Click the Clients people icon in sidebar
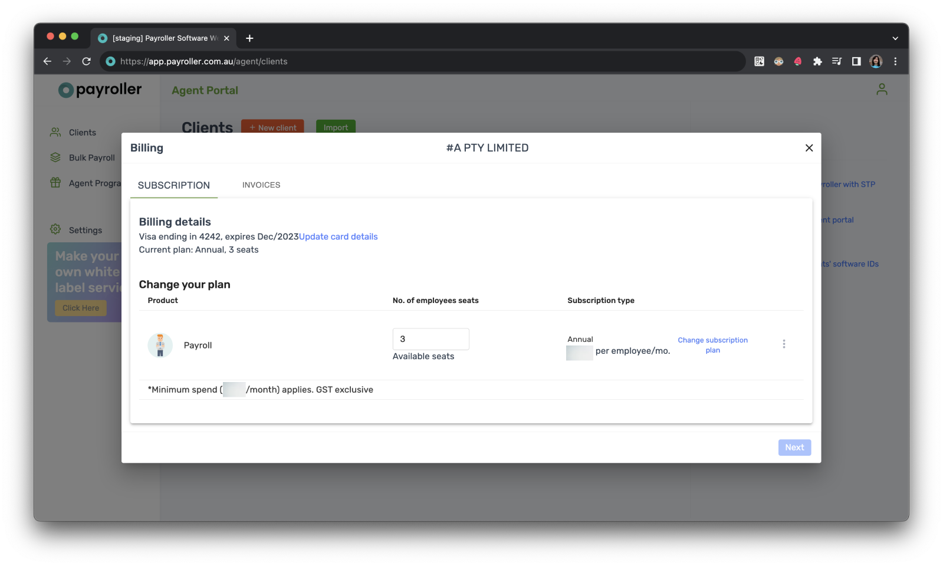This screenshot has height=566, width=943. pos(55,132)
